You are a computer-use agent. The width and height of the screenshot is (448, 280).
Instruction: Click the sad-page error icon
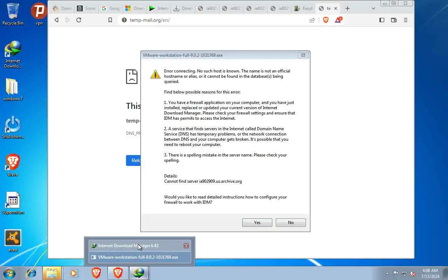132,77
